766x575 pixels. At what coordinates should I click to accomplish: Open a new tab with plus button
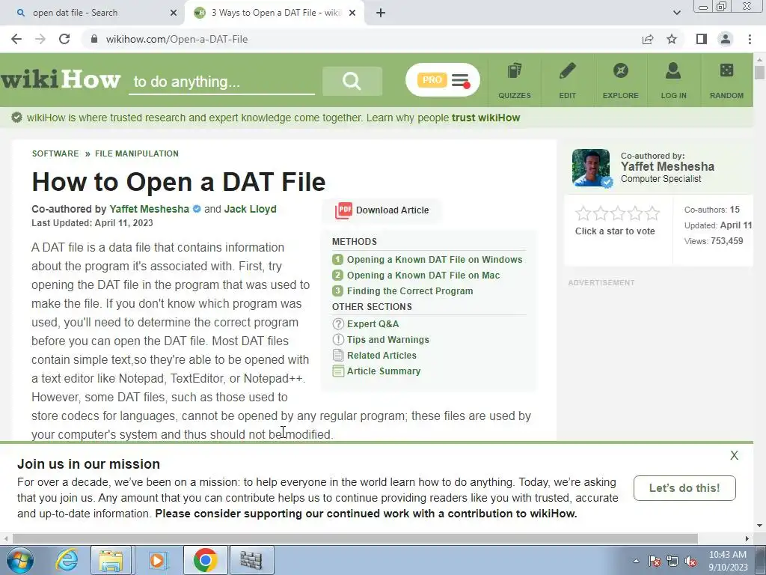(381, 13)
